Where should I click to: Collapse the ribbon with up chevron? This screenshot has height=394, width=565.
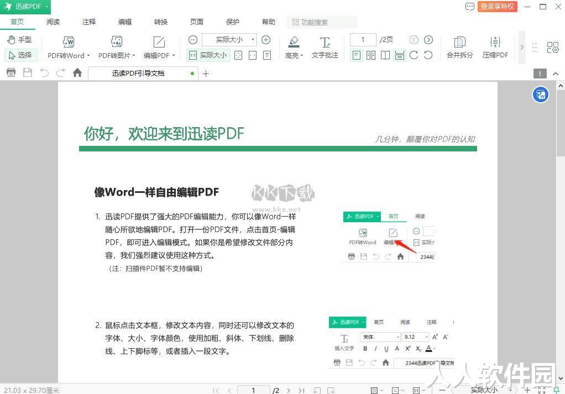(556, 74)
